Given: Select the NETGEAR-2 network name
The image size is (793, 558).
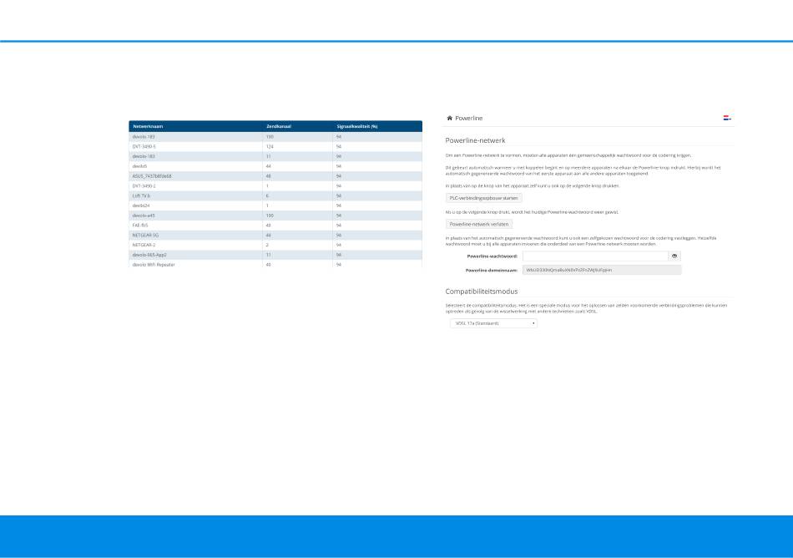Looking at the screenshot, I should pos(144,245).
